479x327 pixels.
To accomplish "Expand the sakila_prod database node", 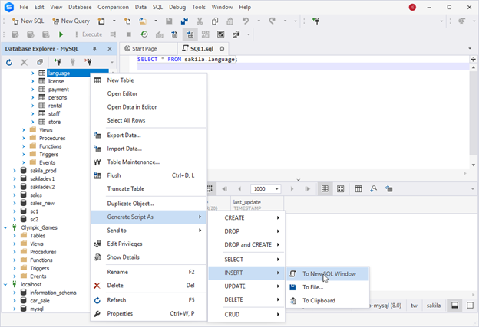I will point(14,171).
